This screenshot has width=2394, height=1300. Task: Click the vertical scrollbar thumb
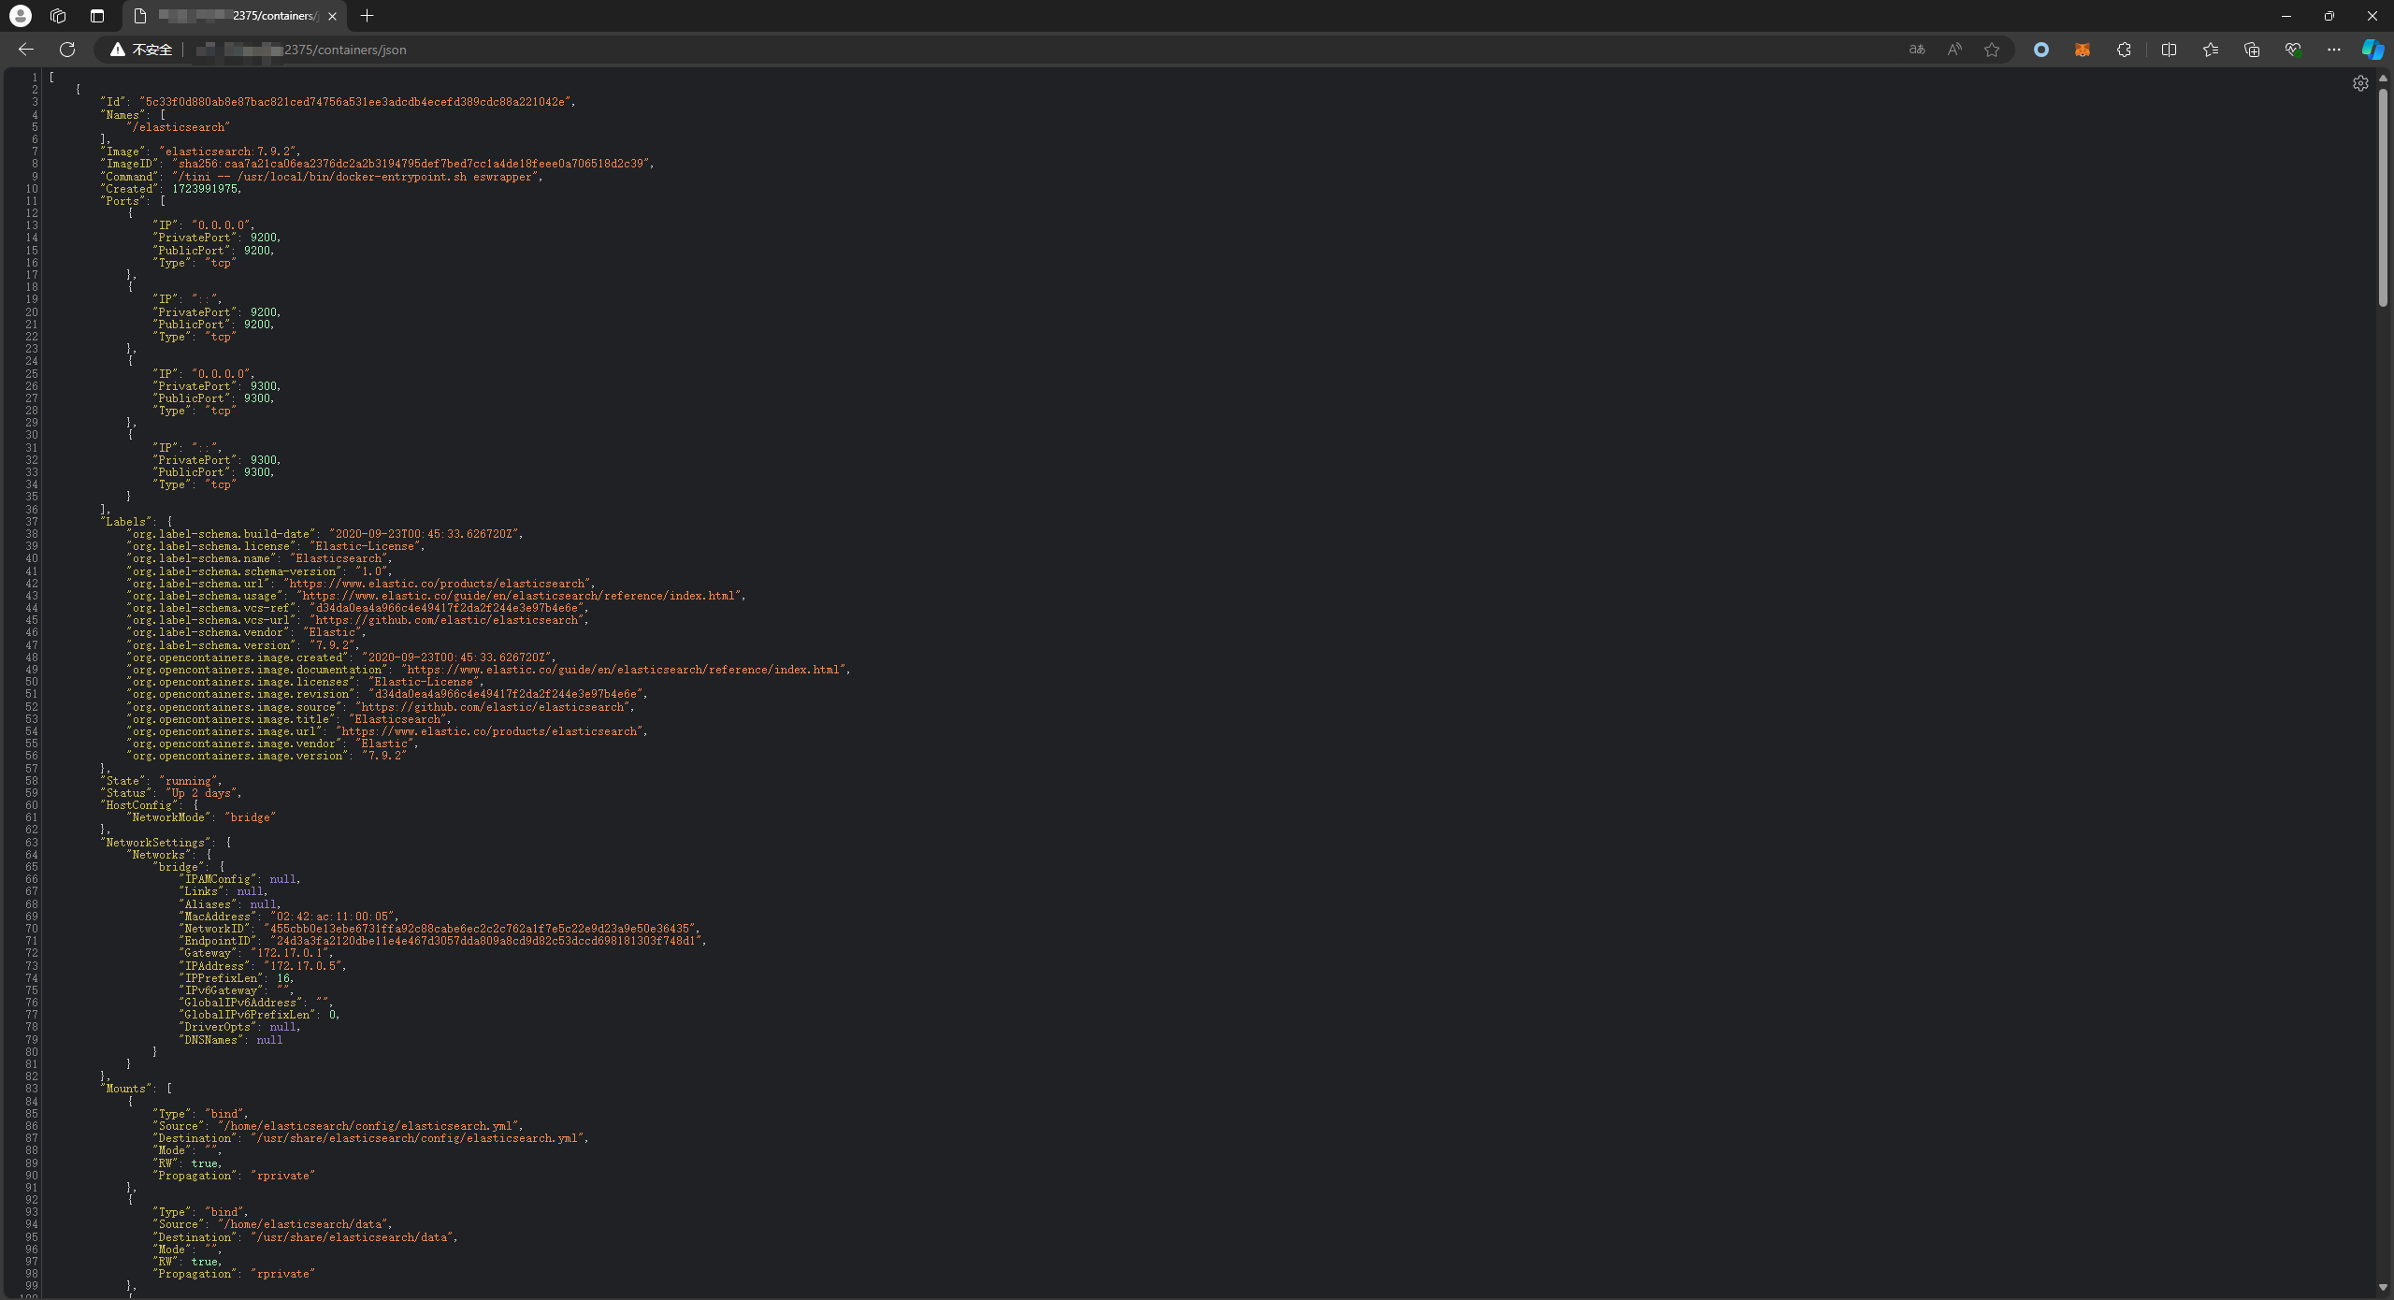coord(2383,196)
